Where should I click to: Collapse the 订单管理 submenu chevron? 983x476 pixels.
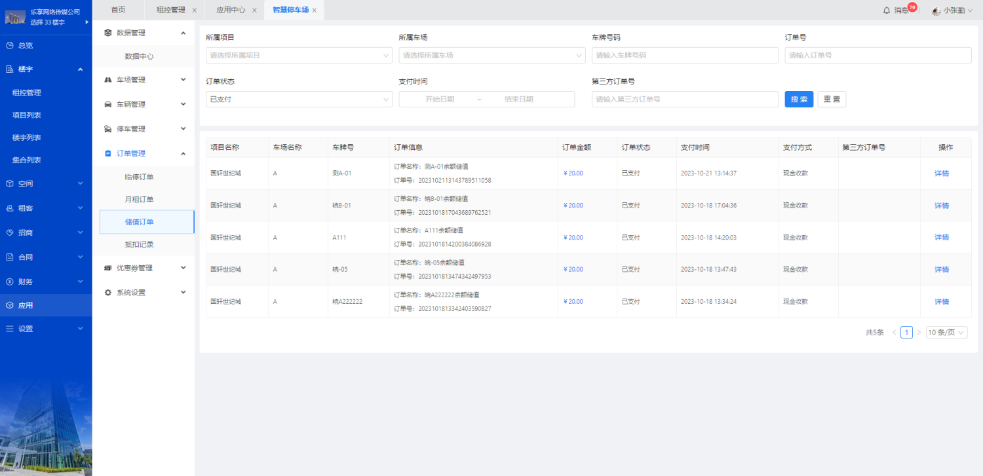pos(183,153)
